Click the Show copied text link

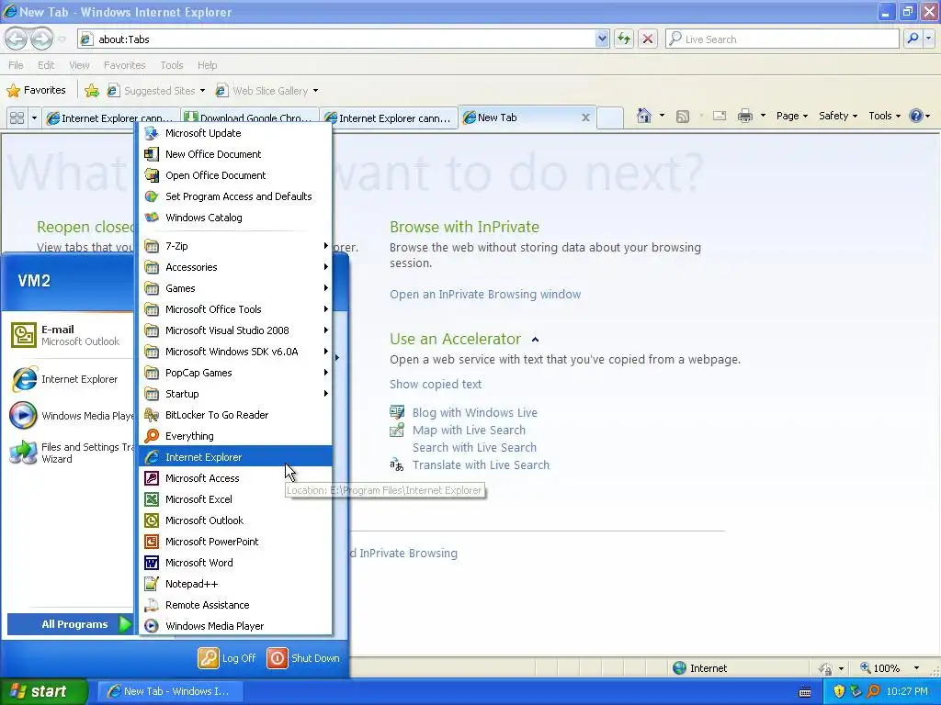coord(435,385)
